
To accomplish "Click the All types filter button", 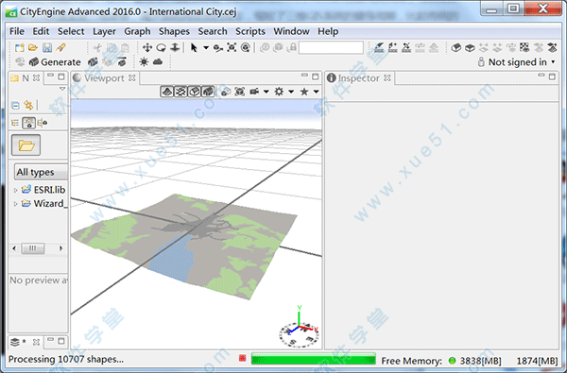I will [41, 172].
